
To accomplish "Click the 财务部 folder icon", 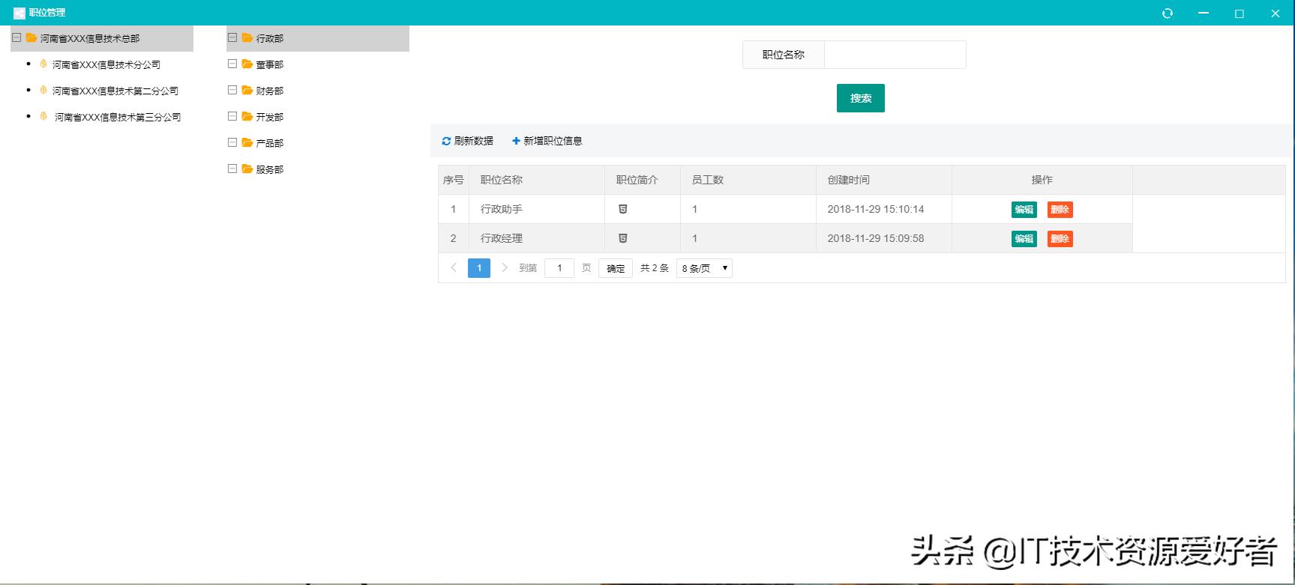I will pyautogui.click(x=247, y=90).
